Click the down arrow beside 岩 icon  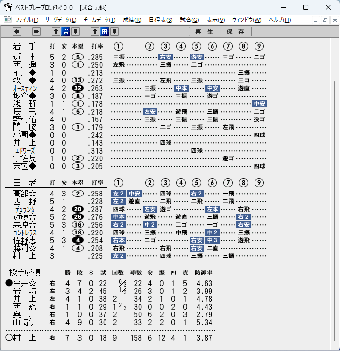(x=75, y=32)
